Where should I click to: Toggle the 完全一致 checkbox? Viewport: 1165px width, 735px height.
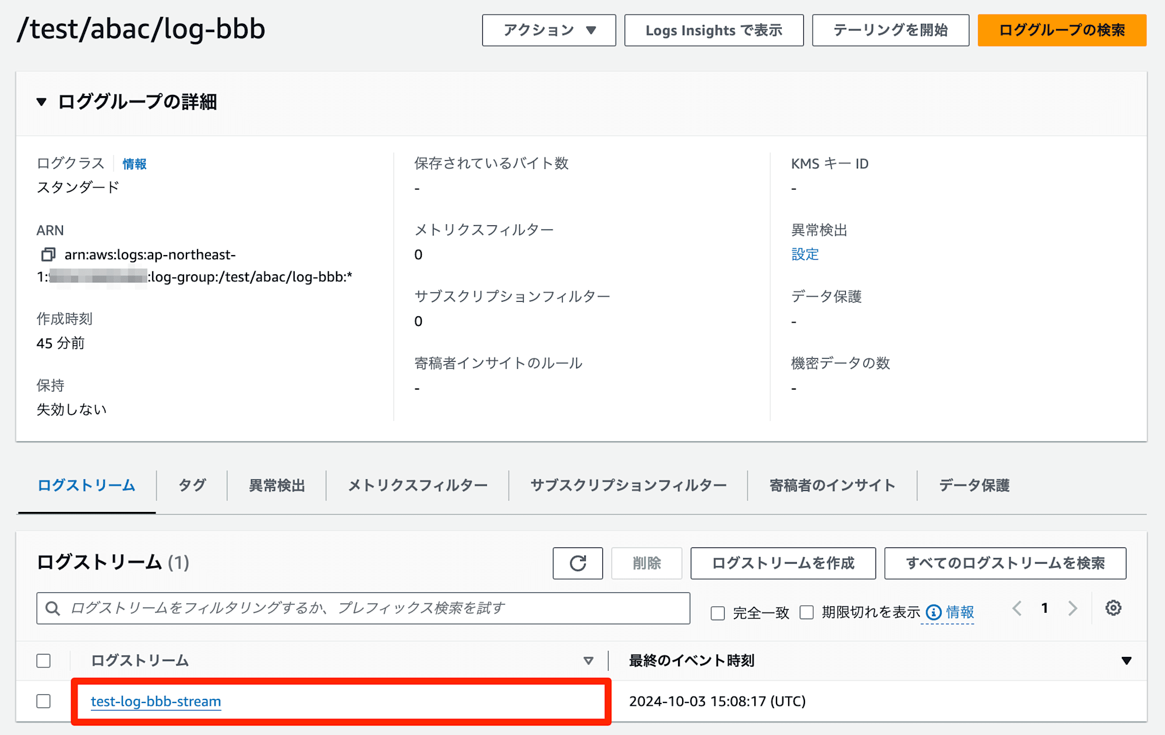click(718, 613)
